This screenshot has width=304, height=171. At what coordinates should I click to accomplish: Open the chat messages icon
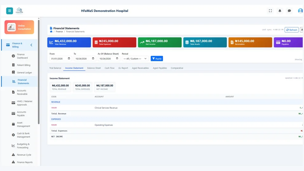[289, 11]
